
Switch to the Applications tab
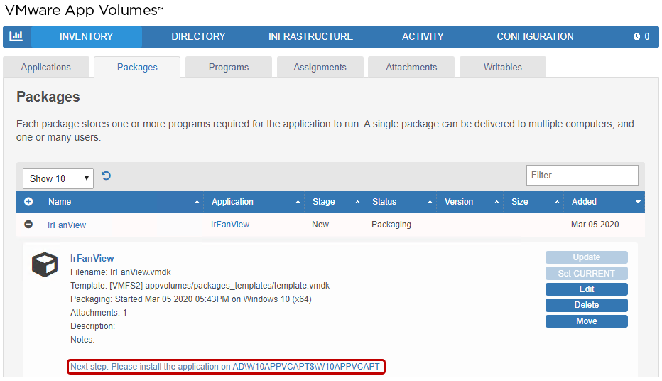tap(46, 68)
